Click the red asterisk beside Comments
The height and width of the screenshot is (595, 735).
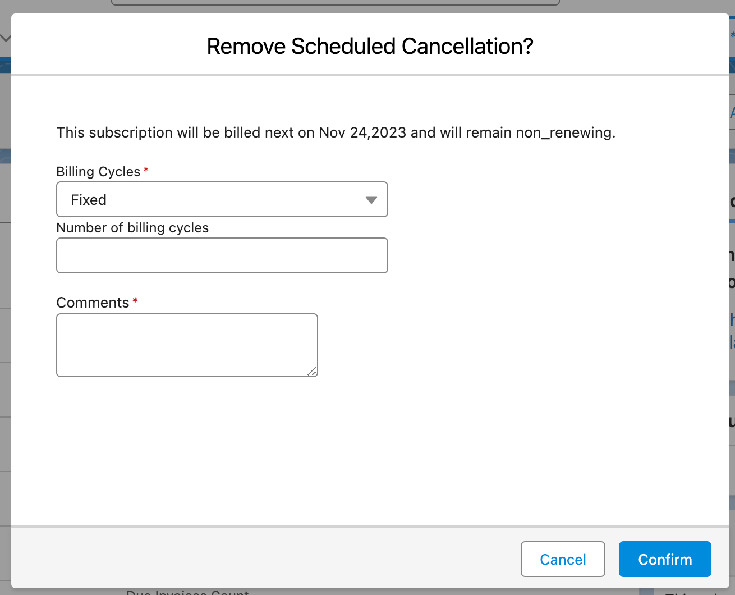pyautogui.click(x=135, y=301)
